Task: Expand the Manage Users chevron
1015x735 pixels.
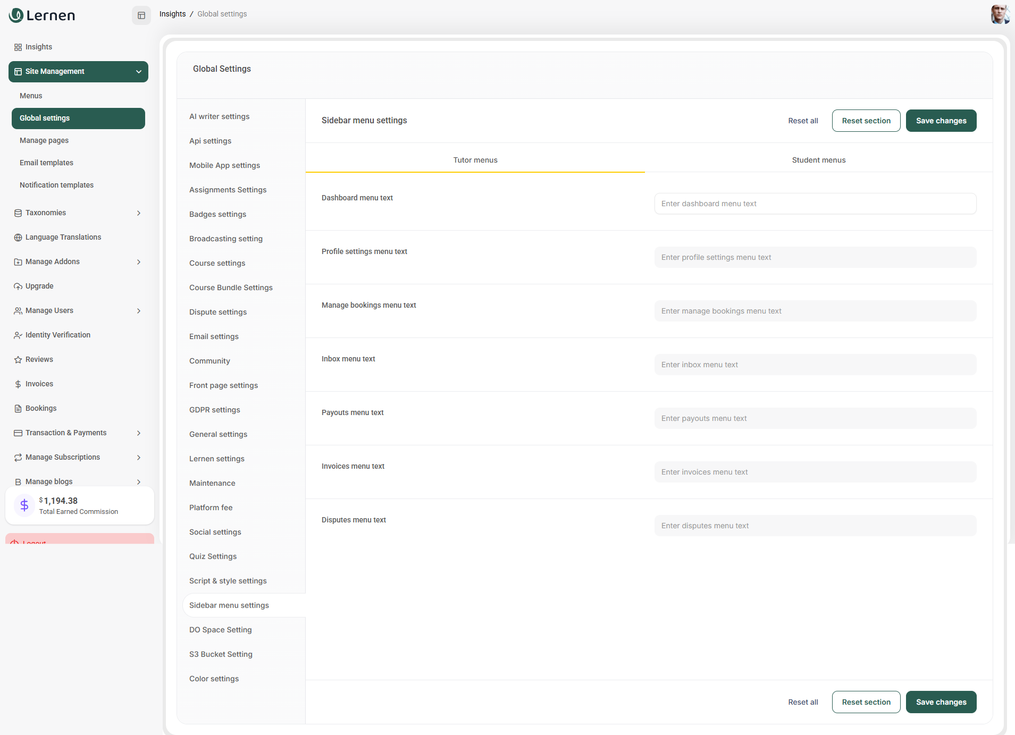Action: click(139, 311)
